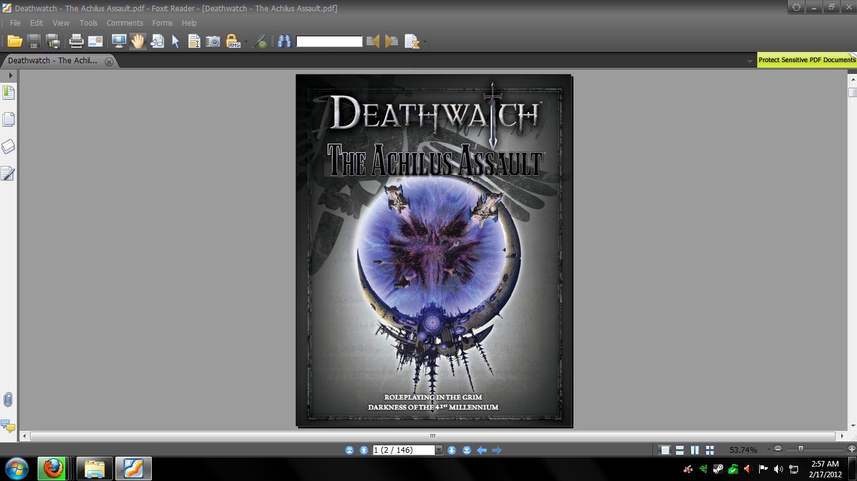857x481 pixels.
Task: Go to the first page
Action: 349,450
